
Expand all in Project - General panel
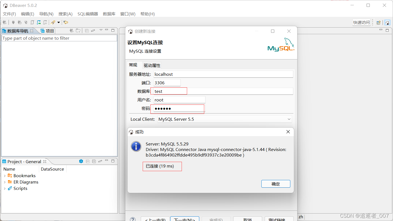click(94, 161)
